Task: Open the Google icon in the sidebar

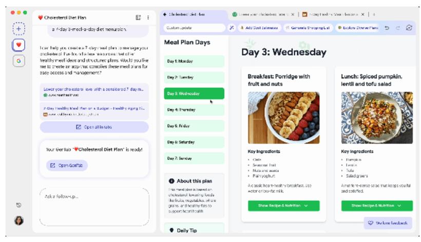Action: 19,61
